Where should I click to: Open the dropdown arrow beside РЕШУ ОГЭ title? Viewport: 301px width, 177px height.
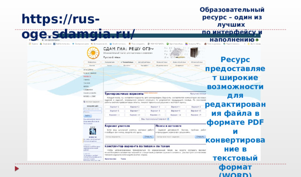pos(152,49)
